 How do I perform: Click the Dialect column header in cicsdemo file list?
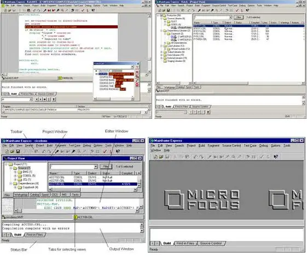coord(94,173)
